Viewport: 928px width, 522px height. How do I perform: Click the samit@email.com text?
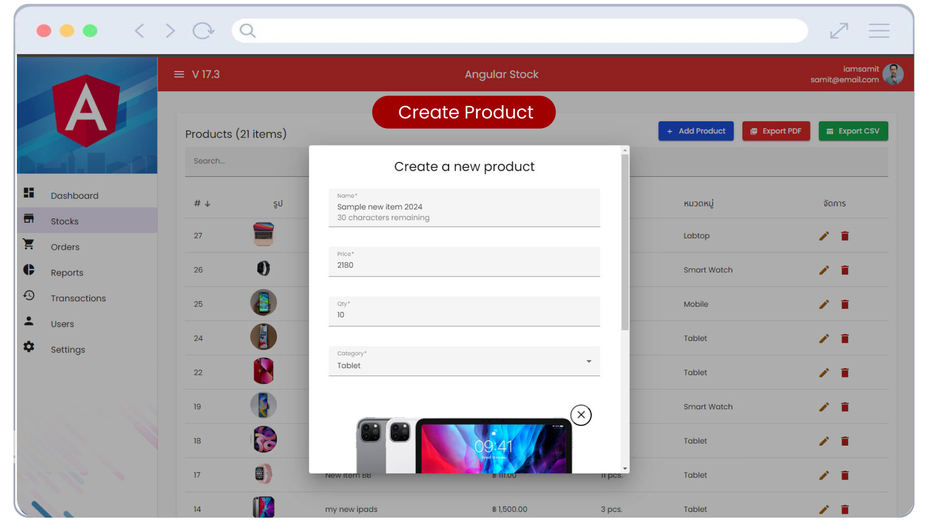click(844, 80)
